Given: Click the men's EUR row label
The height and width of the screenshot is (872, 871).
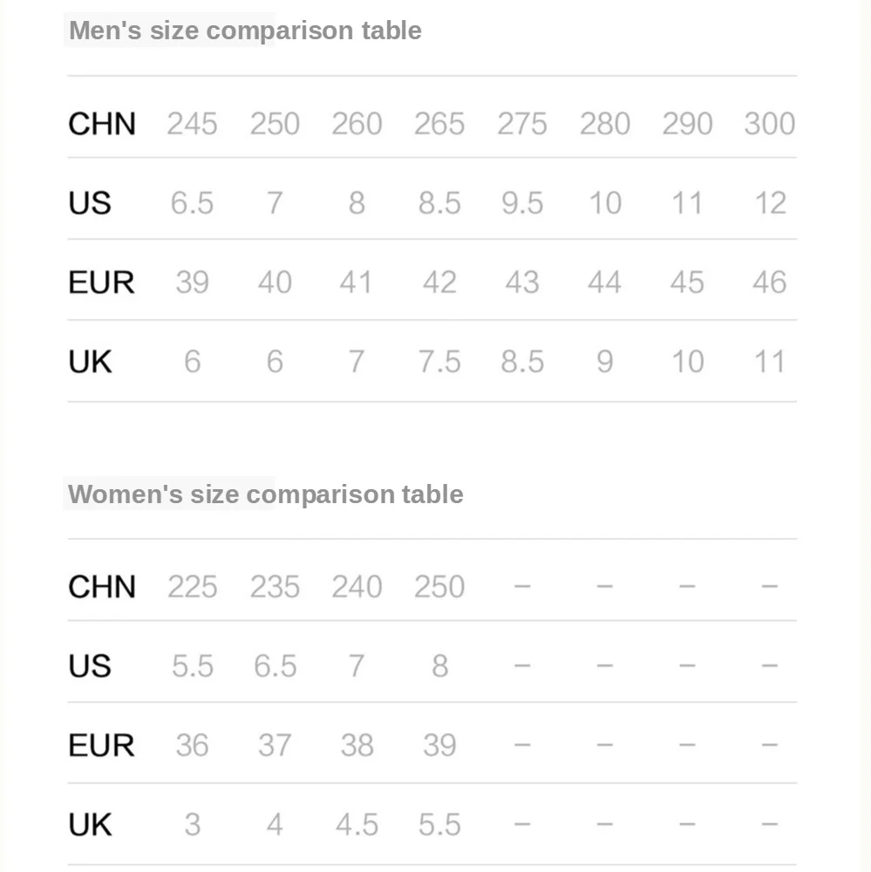Looking at the screenshot, I should tap(101, 282).
